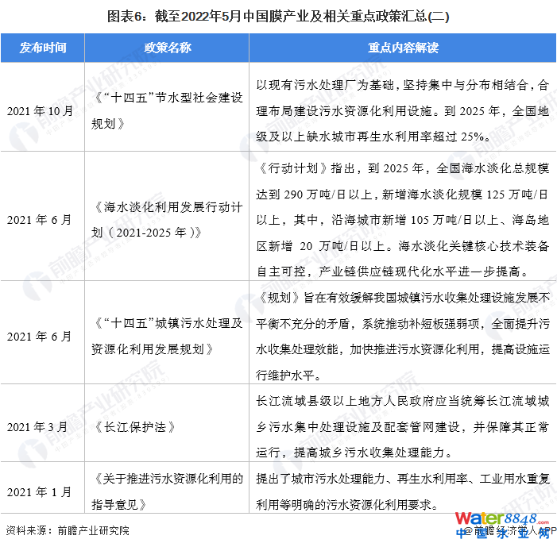The image size is (557, 547).
Task: Click the 海水淡化利用发展行动计划 policy name
Action: (x=168, y=218)
